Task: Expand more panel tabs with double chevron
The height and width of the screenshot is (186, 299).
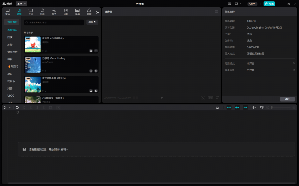Action: pos(98,12)
